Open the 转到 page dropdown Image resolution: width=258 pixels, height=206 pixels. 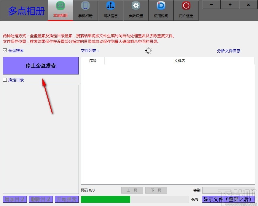tap(228, 190)
